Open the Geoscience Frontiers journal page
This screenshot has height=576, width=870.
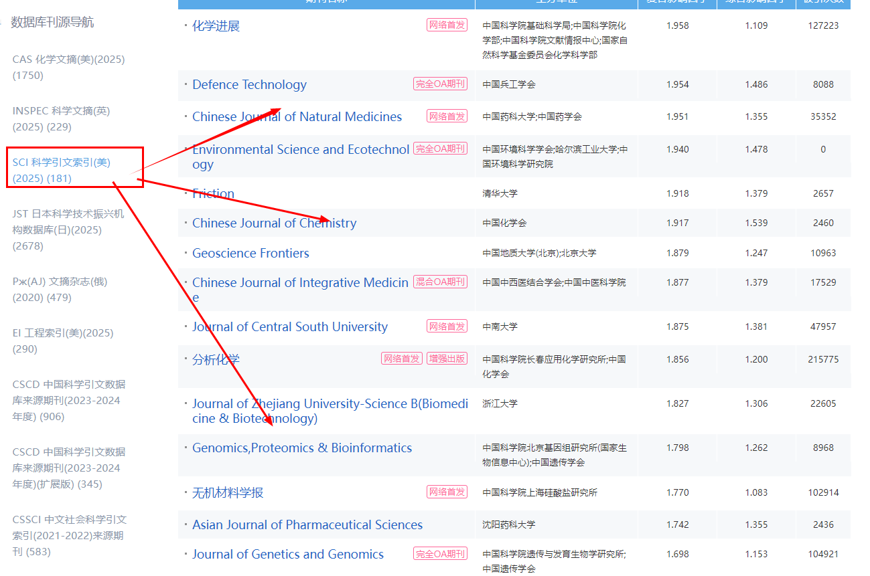click(250, 253)
